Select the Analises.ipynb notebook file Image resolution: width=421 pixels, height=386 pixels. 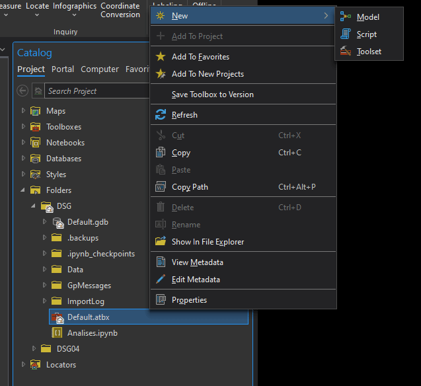point(92,333)
